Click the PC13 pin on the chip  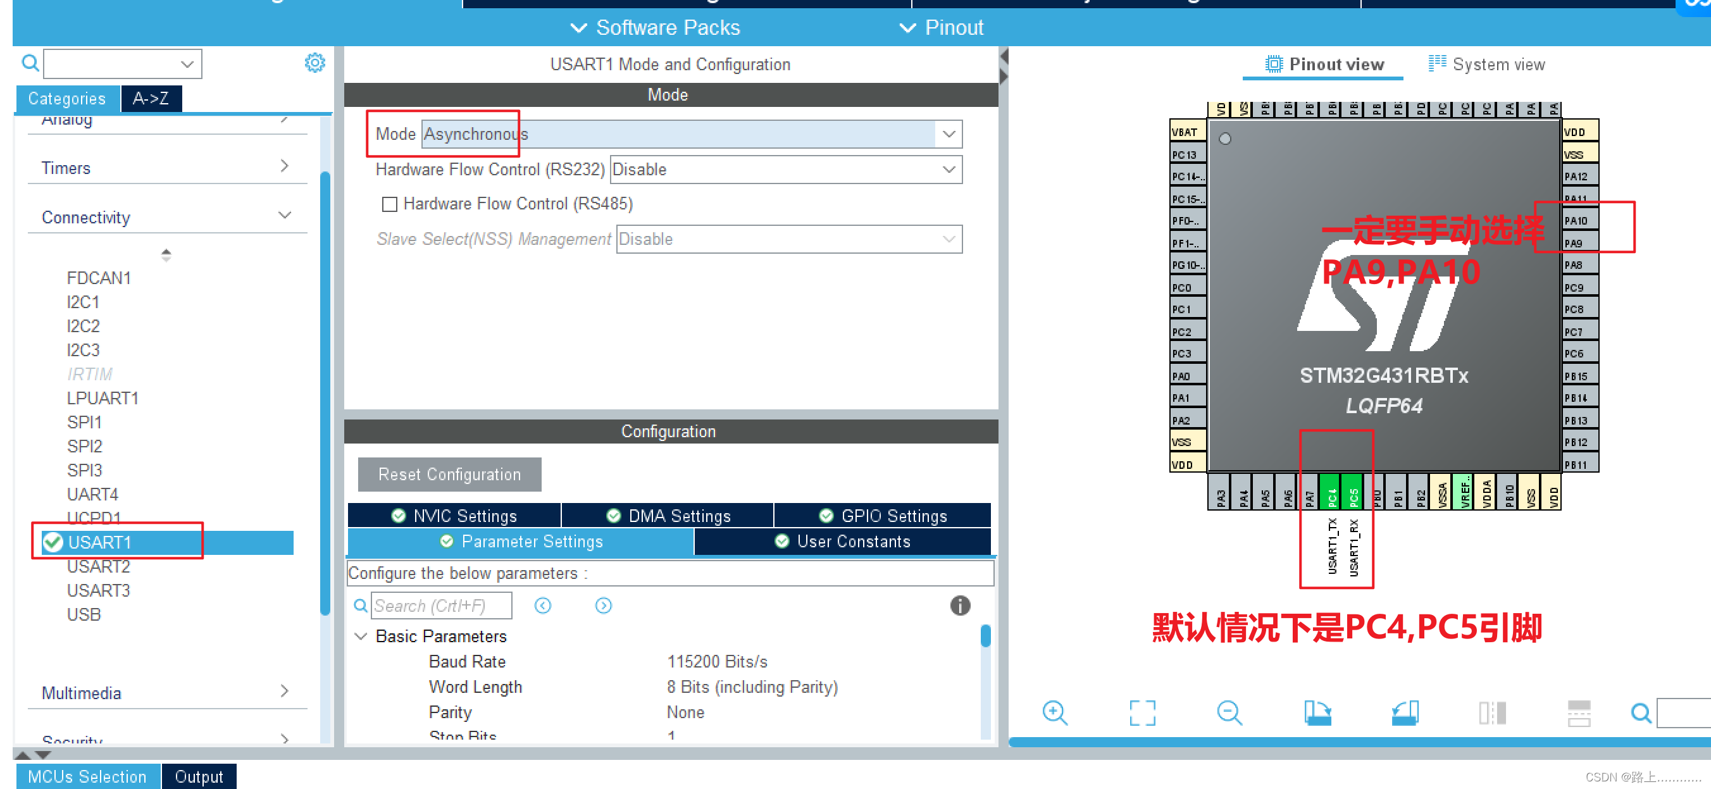pos(1187,154)
